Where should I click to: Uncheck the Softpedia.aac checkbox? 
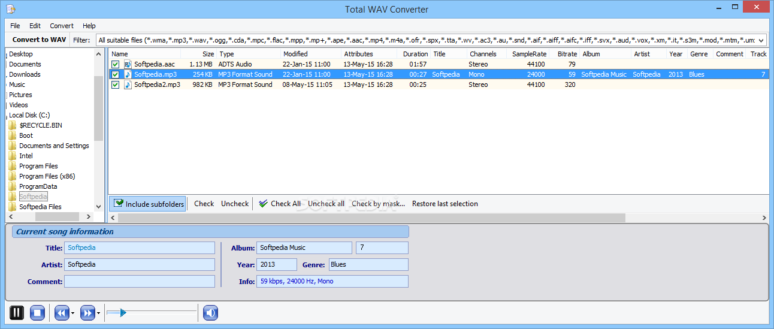tap(116, 64)
